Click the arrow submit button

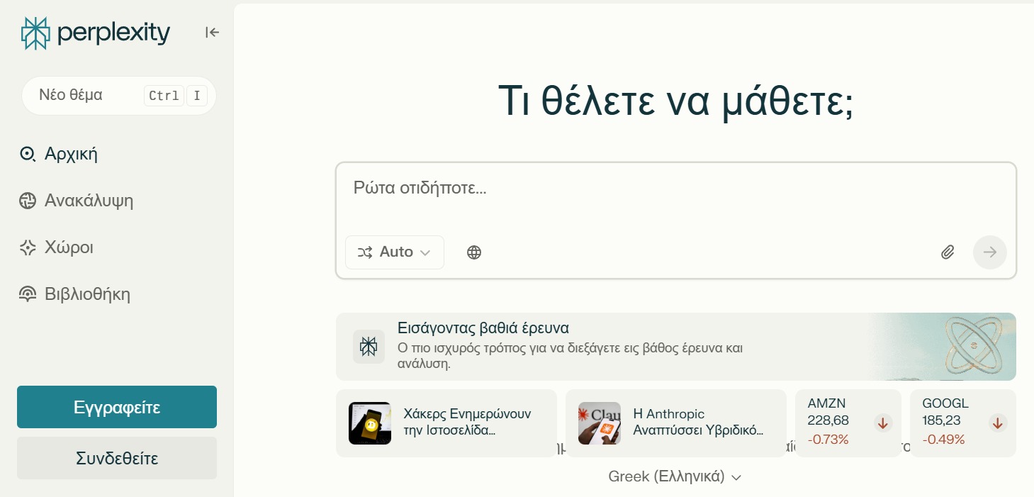[x=990, y=252]
